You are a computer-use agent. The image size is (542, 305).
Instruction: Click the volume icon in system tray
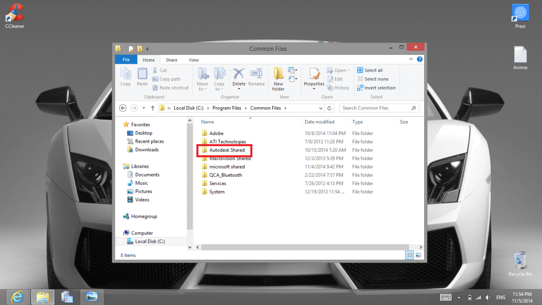coord(488,298)
